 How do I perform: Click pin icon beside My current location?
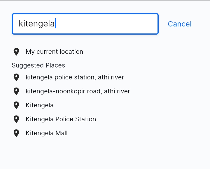click(16, 52)
